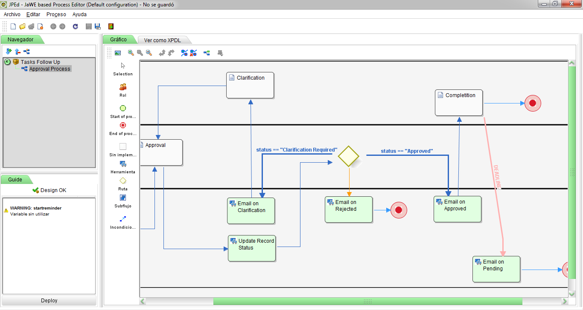Image resolution: width=583 pixels, height=310 pixels.
Task: Click the new file icon
Action: click(13, 26)
